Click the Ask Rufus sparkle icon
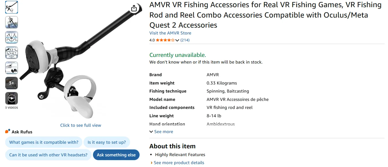This screenshot has width=388, height=167. [x=8, y=131]
